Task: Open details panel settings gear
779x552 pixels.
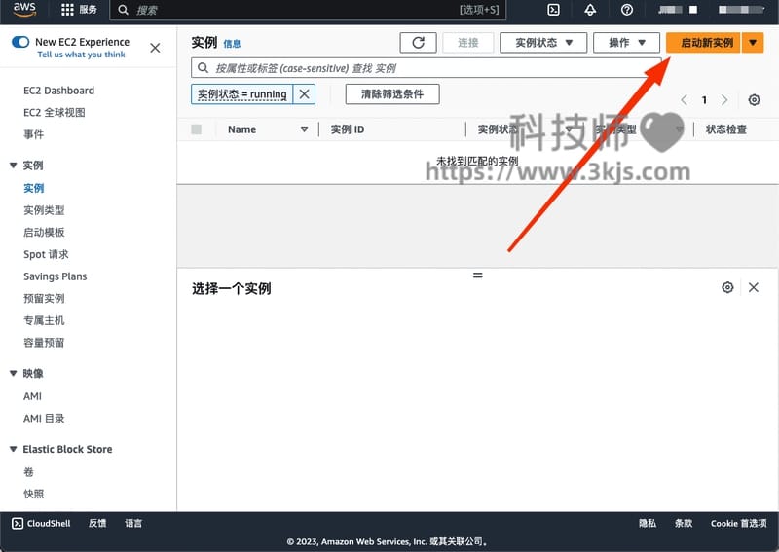Action: click(x=727, y=287)
